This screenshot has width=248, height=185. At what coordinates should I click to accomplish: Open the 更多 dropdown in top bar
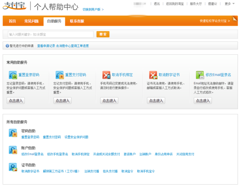230,4
